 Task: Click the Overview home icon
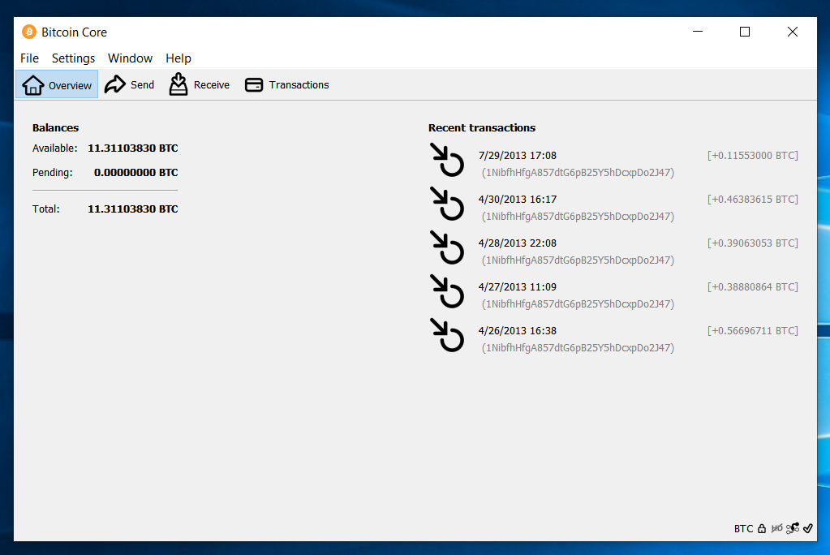32,84
